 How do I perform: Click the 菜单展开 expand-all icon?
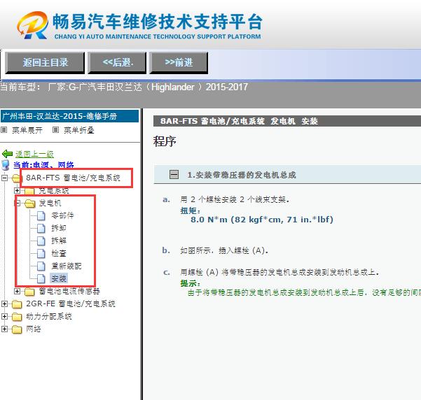click(4, 130)
